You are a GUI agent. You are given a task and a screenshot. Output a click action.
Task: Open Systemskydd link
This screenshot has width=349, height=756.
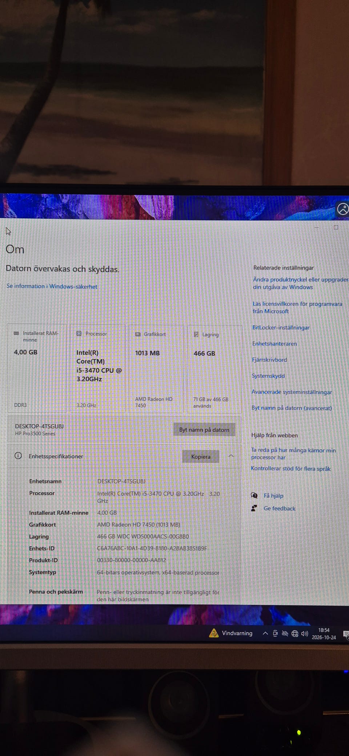pos(268,375)
